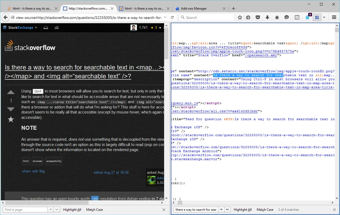This screenshot has width=340, height=215.
Task: Click the stackoverflow logo
Action: [30, 46]
